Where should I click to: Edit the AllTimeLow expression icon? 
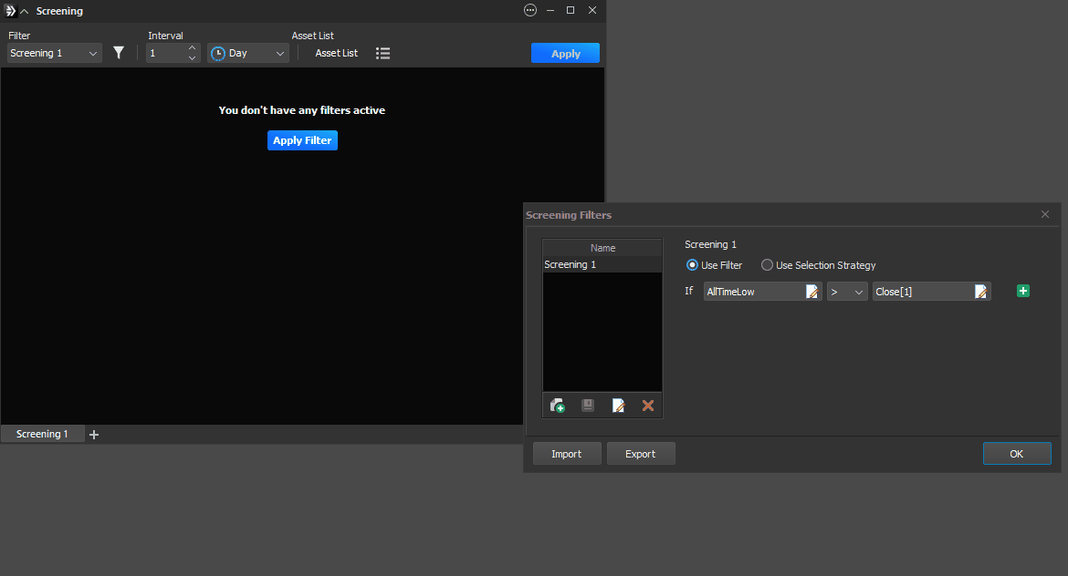[x=811, y=292]
